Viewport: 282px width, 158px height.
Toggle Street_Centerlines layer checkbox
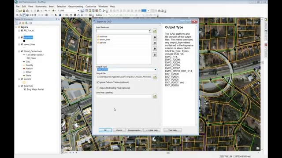point(22,51)
